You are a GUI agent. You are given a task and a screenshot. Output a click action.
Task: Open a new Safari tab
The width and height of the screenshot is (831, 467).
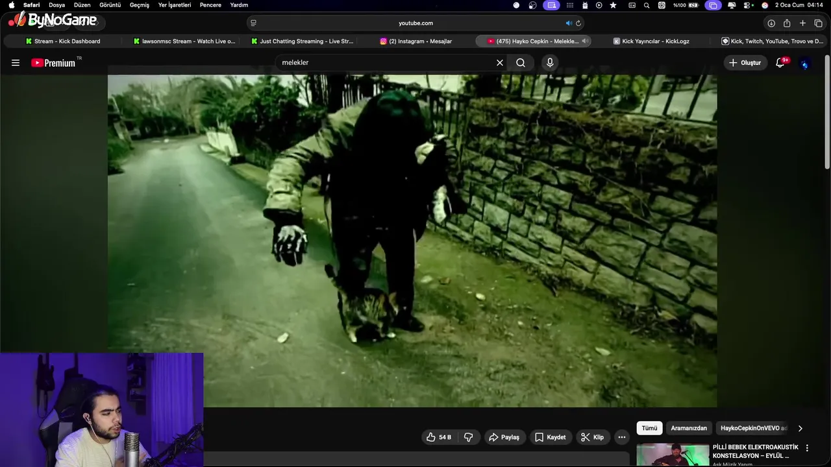point(802,23)
